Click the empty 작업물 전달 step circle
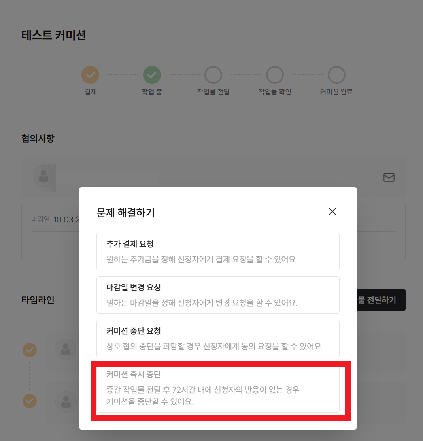This screenshot has width=423, height=441. point(213,75)
